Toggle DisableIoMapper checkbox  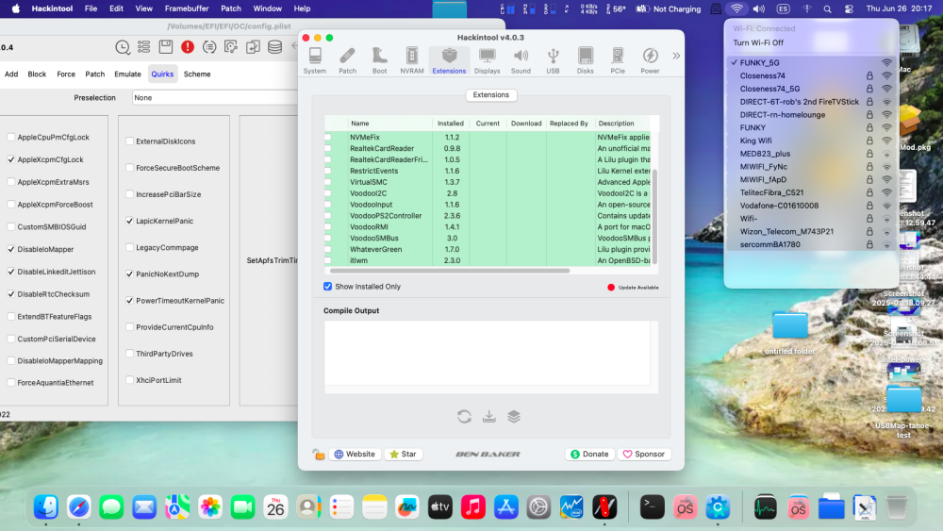tap(10, 249)
